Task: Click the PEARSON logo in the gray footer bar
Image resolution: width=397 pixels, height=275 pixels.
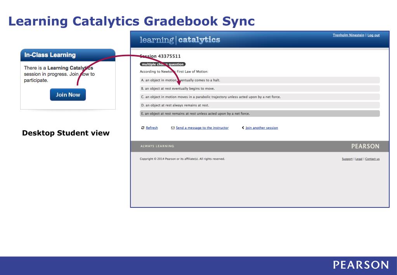Action: (365, 146)
